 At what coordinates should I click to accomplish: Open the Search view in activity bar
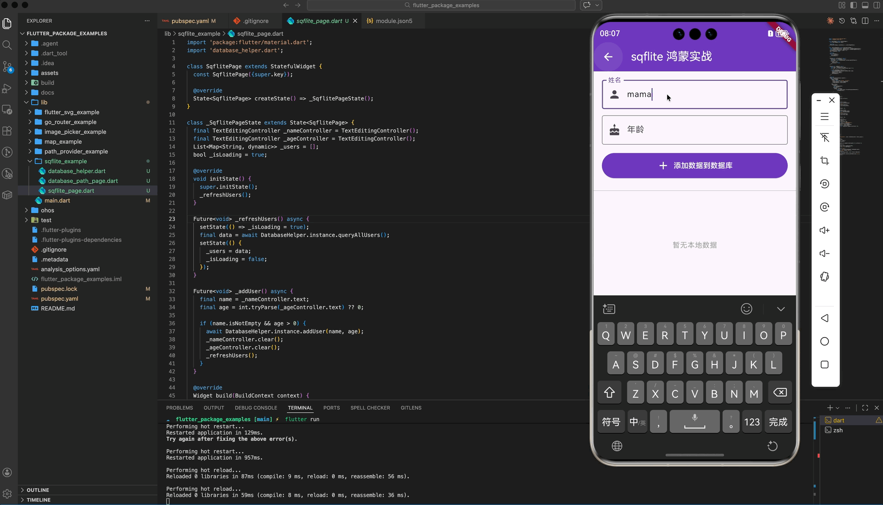click(7, 45)
